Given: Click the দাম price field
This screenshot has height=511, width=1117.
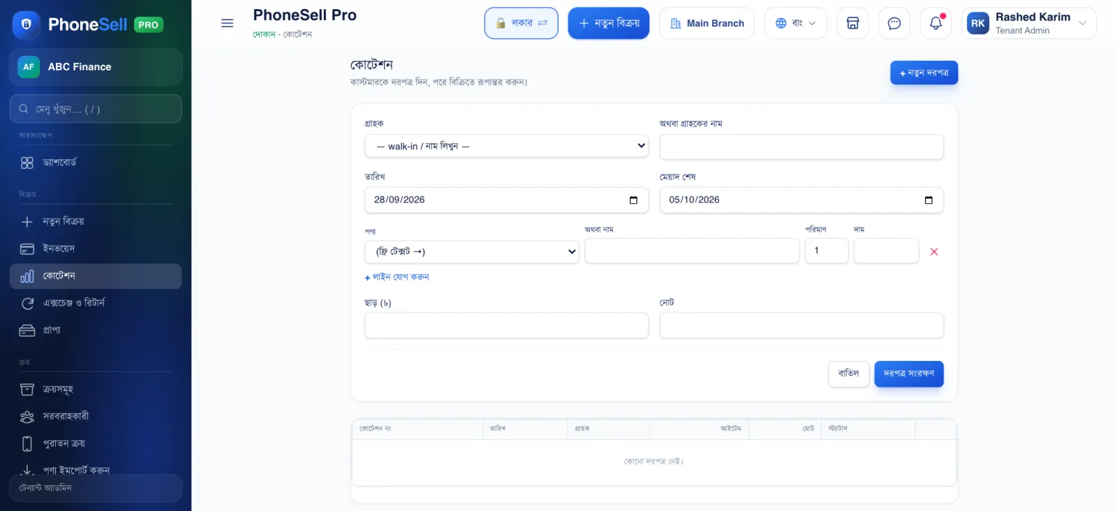Looking at the screenshot, I should [x=886, y=251].
